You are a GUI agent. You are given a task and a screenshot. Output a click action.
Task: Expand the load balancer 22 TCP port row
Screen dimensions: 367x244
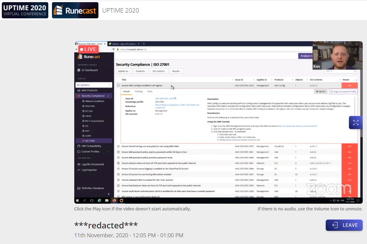tap(118, 186)
